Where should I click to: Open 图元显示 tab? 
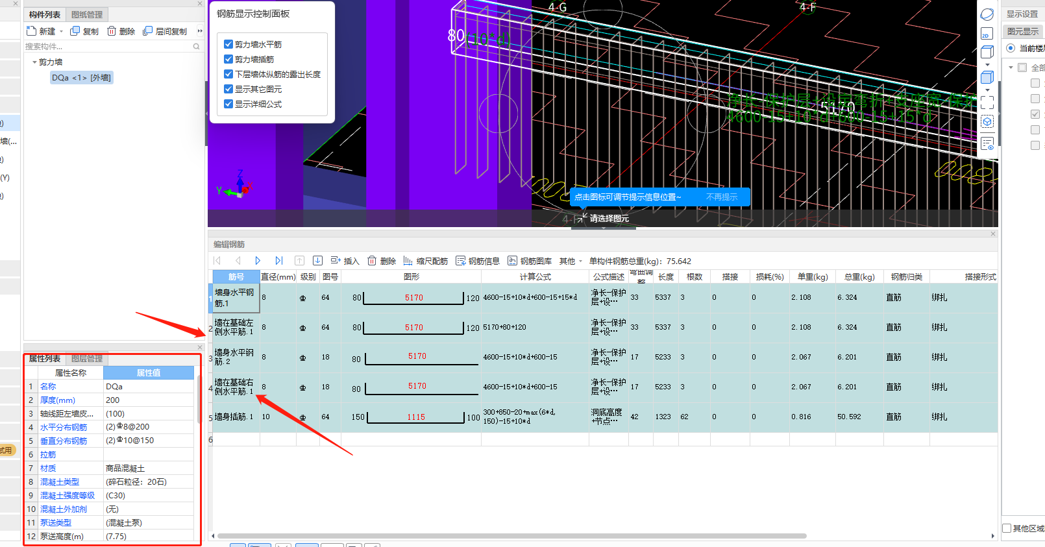(x=1023, y=31)
